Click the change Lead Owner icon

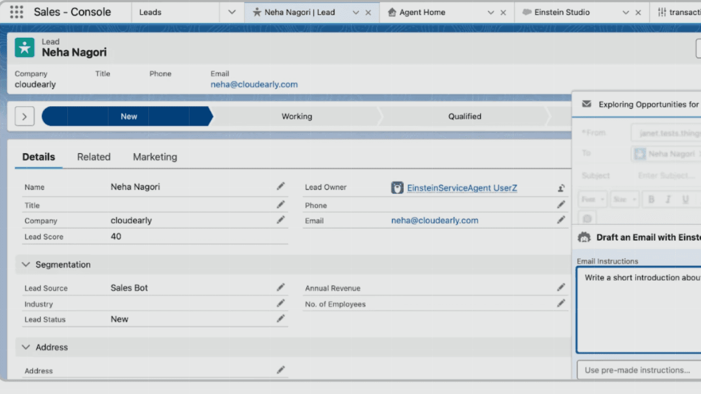(x=561, y=188)
